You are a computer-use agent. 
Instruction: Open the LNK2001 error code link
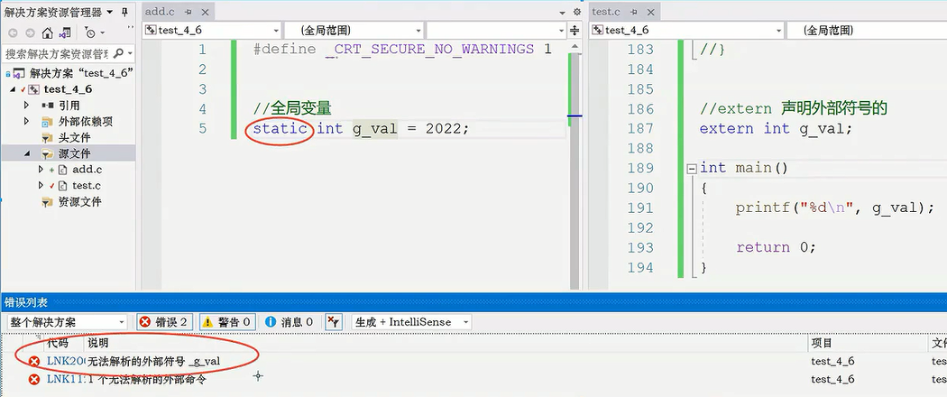(x=65, y=362)
